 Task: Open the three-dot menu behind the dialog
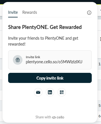(x=100, y=39)
